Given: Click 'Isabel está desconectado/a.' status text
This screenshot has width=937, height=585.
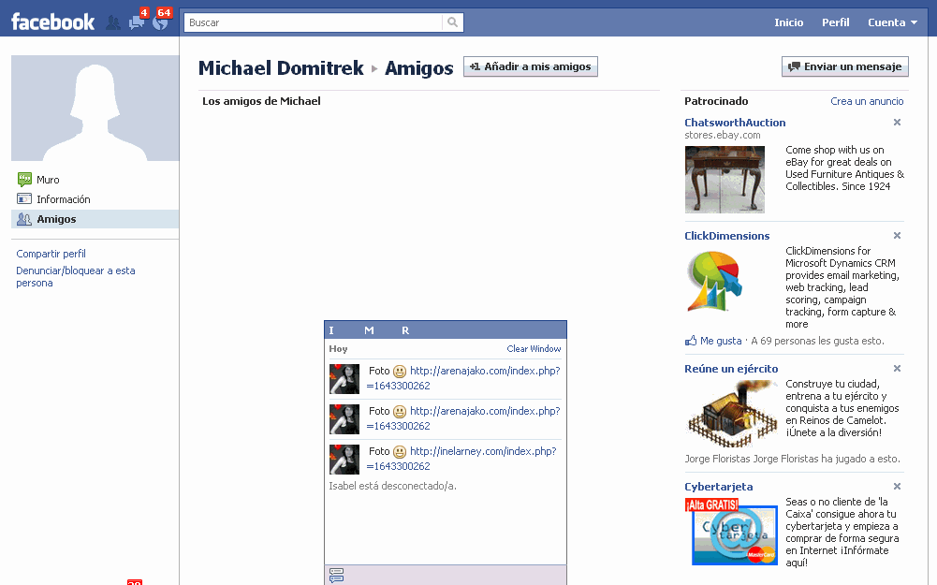Looking at the screenshot, I should pyautogui.click(x=392, y=487).
